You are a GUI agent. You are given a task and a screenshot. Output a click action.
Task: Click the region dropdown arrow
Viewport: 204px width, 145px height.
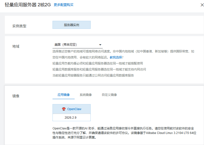(100, 45)
